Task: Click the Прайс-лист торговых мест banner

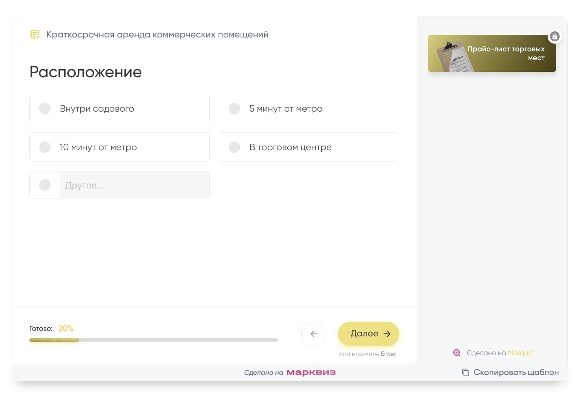Action: pos(492,53)
